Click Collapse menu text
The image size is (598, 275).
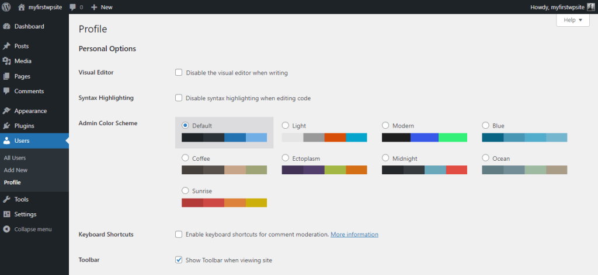click(33, 230)
